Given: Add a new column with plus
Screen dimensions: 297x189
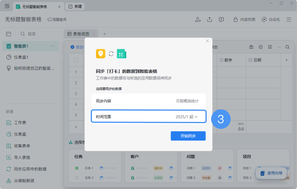Looking at the screenshot, I should 286,60.
